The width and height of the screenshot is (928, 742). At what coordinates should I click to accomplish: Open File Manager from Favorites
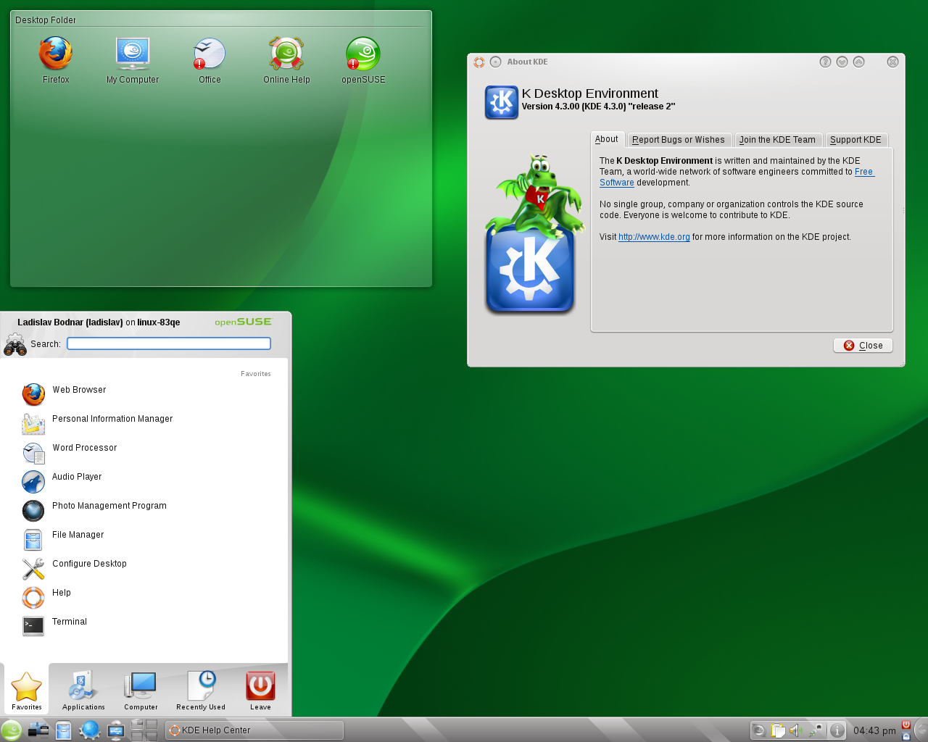coord(145,539)
